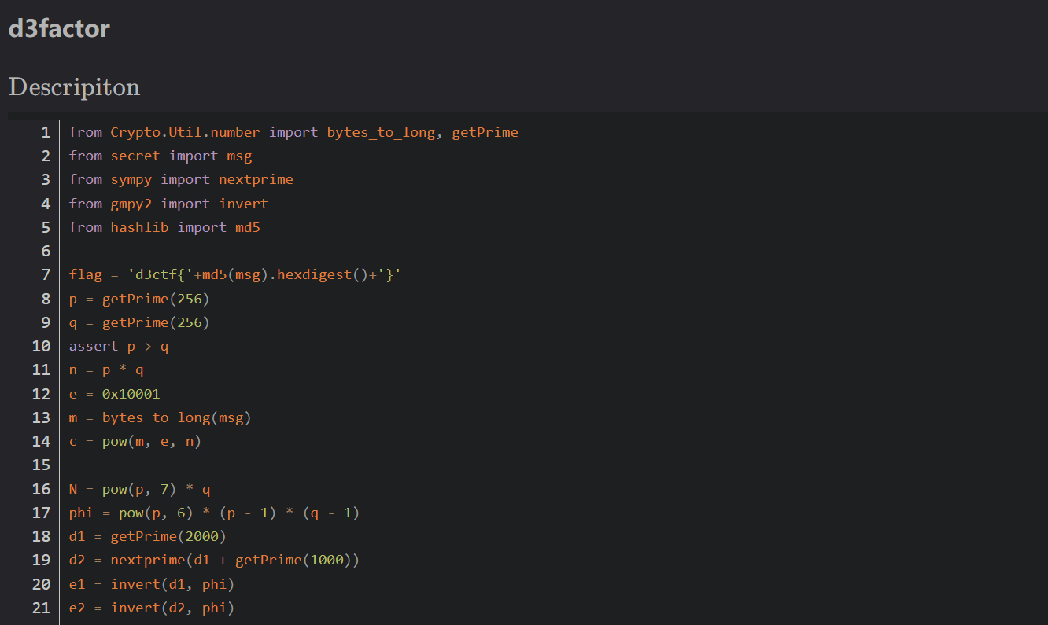
Task: Click line number 7 in the gutter
Action: point(46,275)
